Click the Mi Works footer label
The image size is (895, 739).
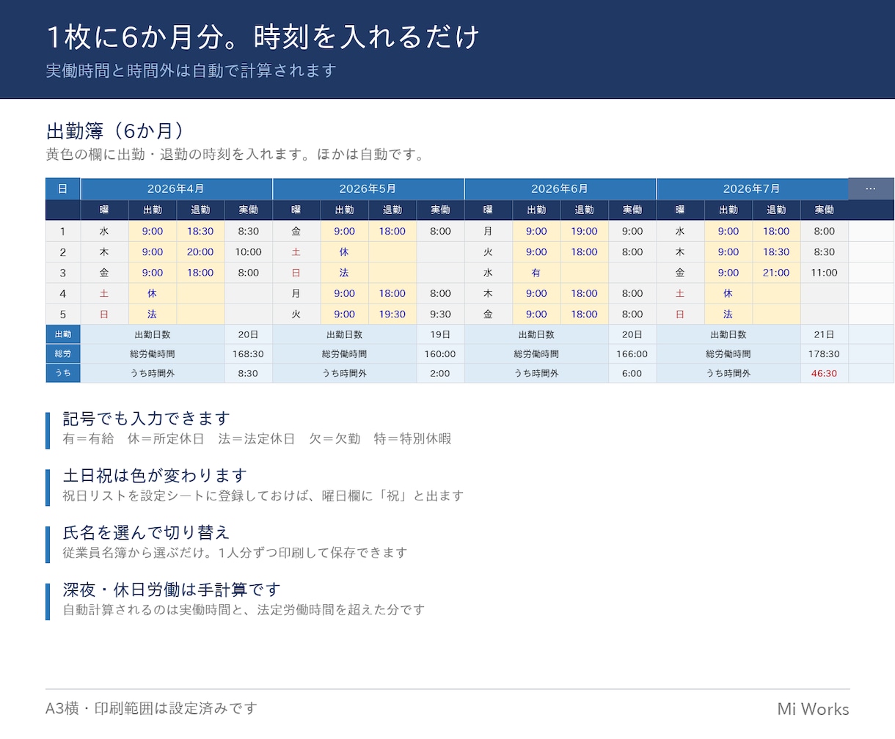pyautogui.click(x=814, y=709)
